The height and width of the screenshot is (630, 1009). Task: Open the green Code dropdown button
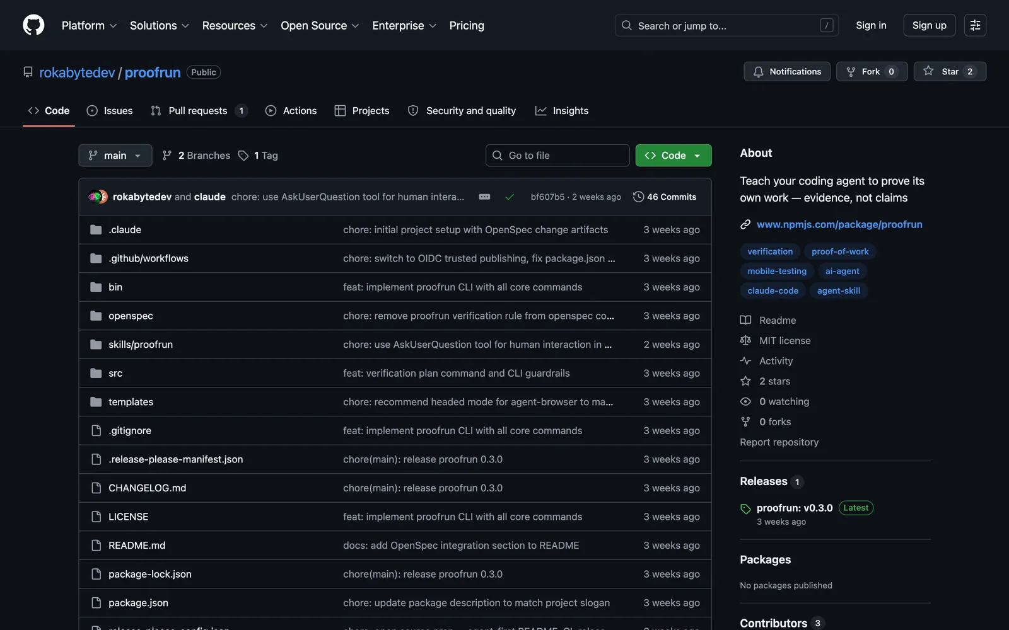point(674,156)
